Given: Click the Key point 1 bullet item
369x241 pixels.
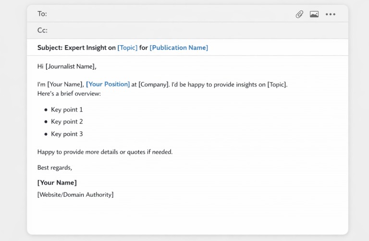Looking at the screenshot, I should tap(67, 109).
